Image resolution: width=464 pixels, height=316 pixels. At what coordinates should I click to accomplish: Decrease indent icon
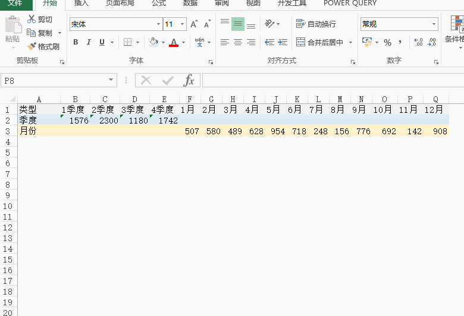[x=269, y=42]
